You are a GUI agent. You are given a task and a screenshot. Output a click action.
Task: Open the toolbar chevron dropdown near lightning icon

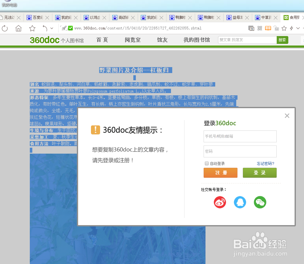coord(298,28)
